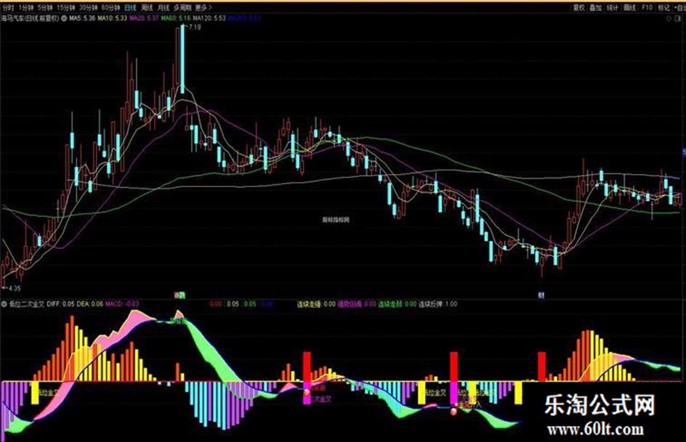The image size is (686, 442).
Task: Click the MA20: 5.37 label
Action: coord(144,18)
